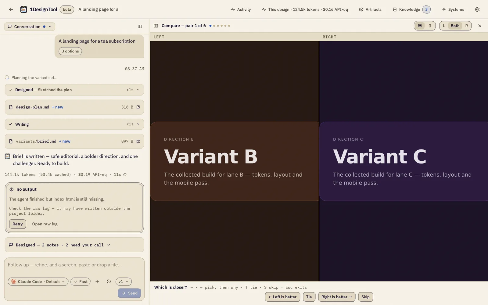Click the no output warning icon

12,189
